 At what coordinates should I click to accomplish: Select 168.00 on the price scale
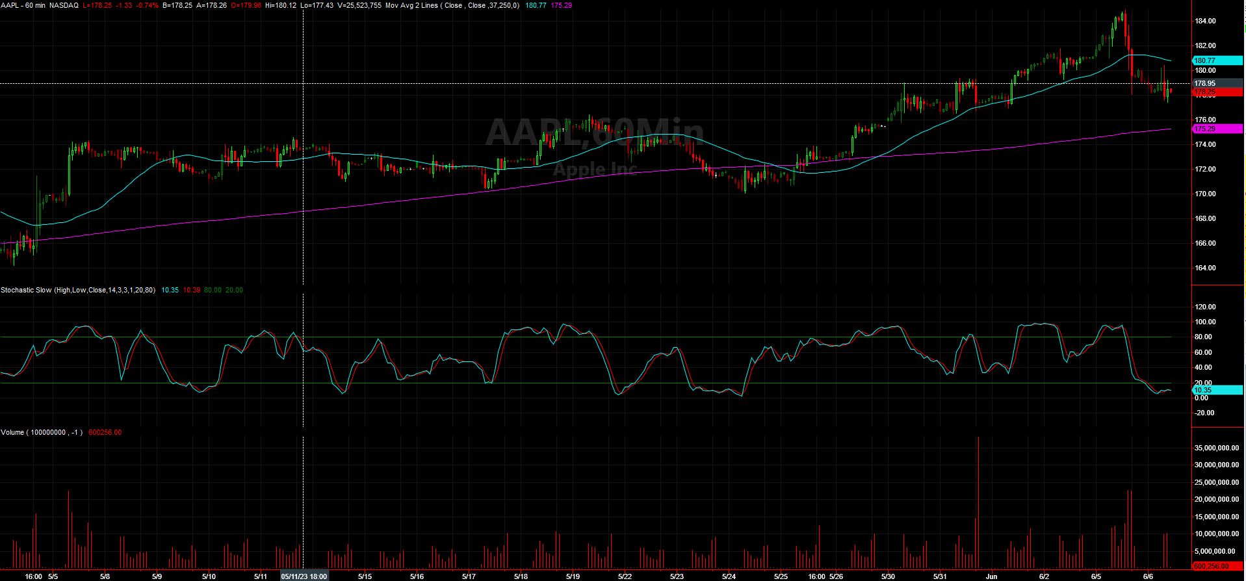coord(1205,218)
